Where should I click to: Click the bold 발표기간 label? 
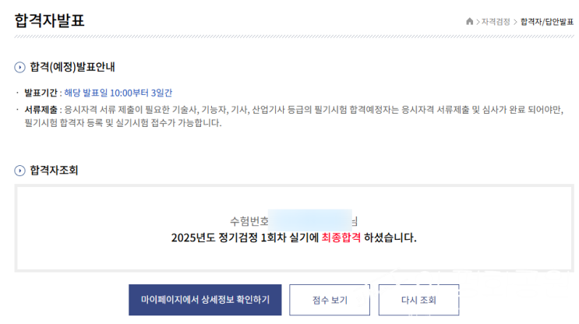point(41,93)
